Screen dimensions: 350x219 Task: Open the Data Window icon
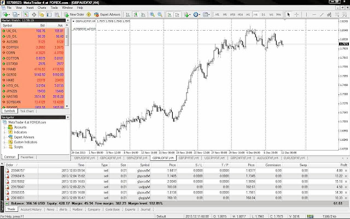tap(34, 15)
